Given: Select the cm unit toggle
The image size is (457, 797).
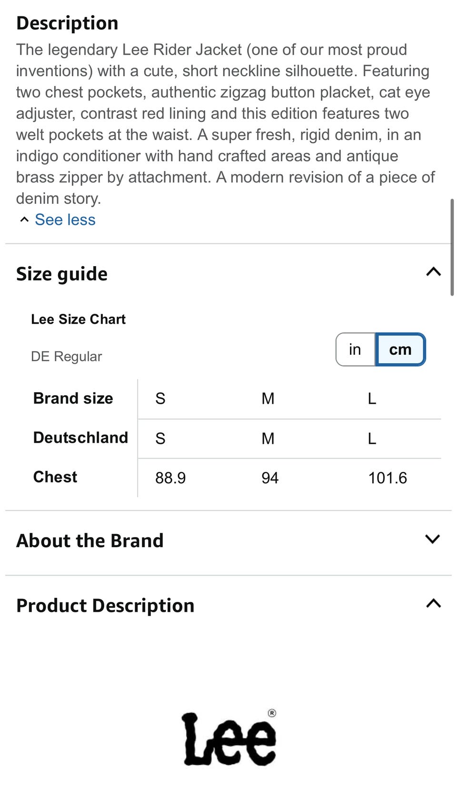Looking at the screenshot, I should click(400, 349).
